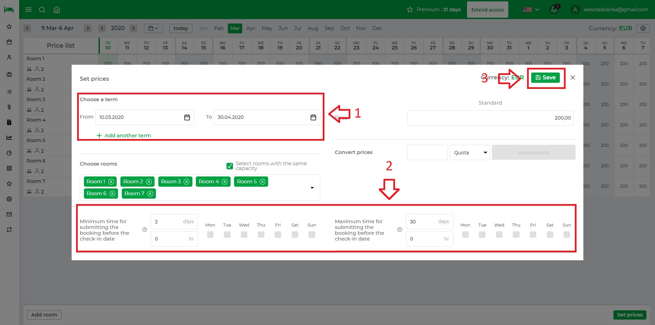Go to next year 2021
Image resolution: width=655 pixels, height=325 pixels.
click(x=133, y=28)
